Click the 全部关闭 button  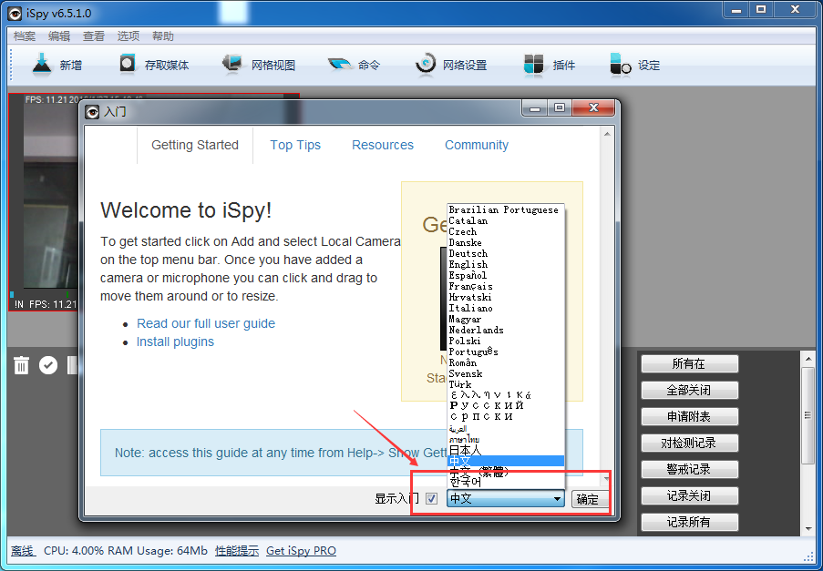pos(689,390)
